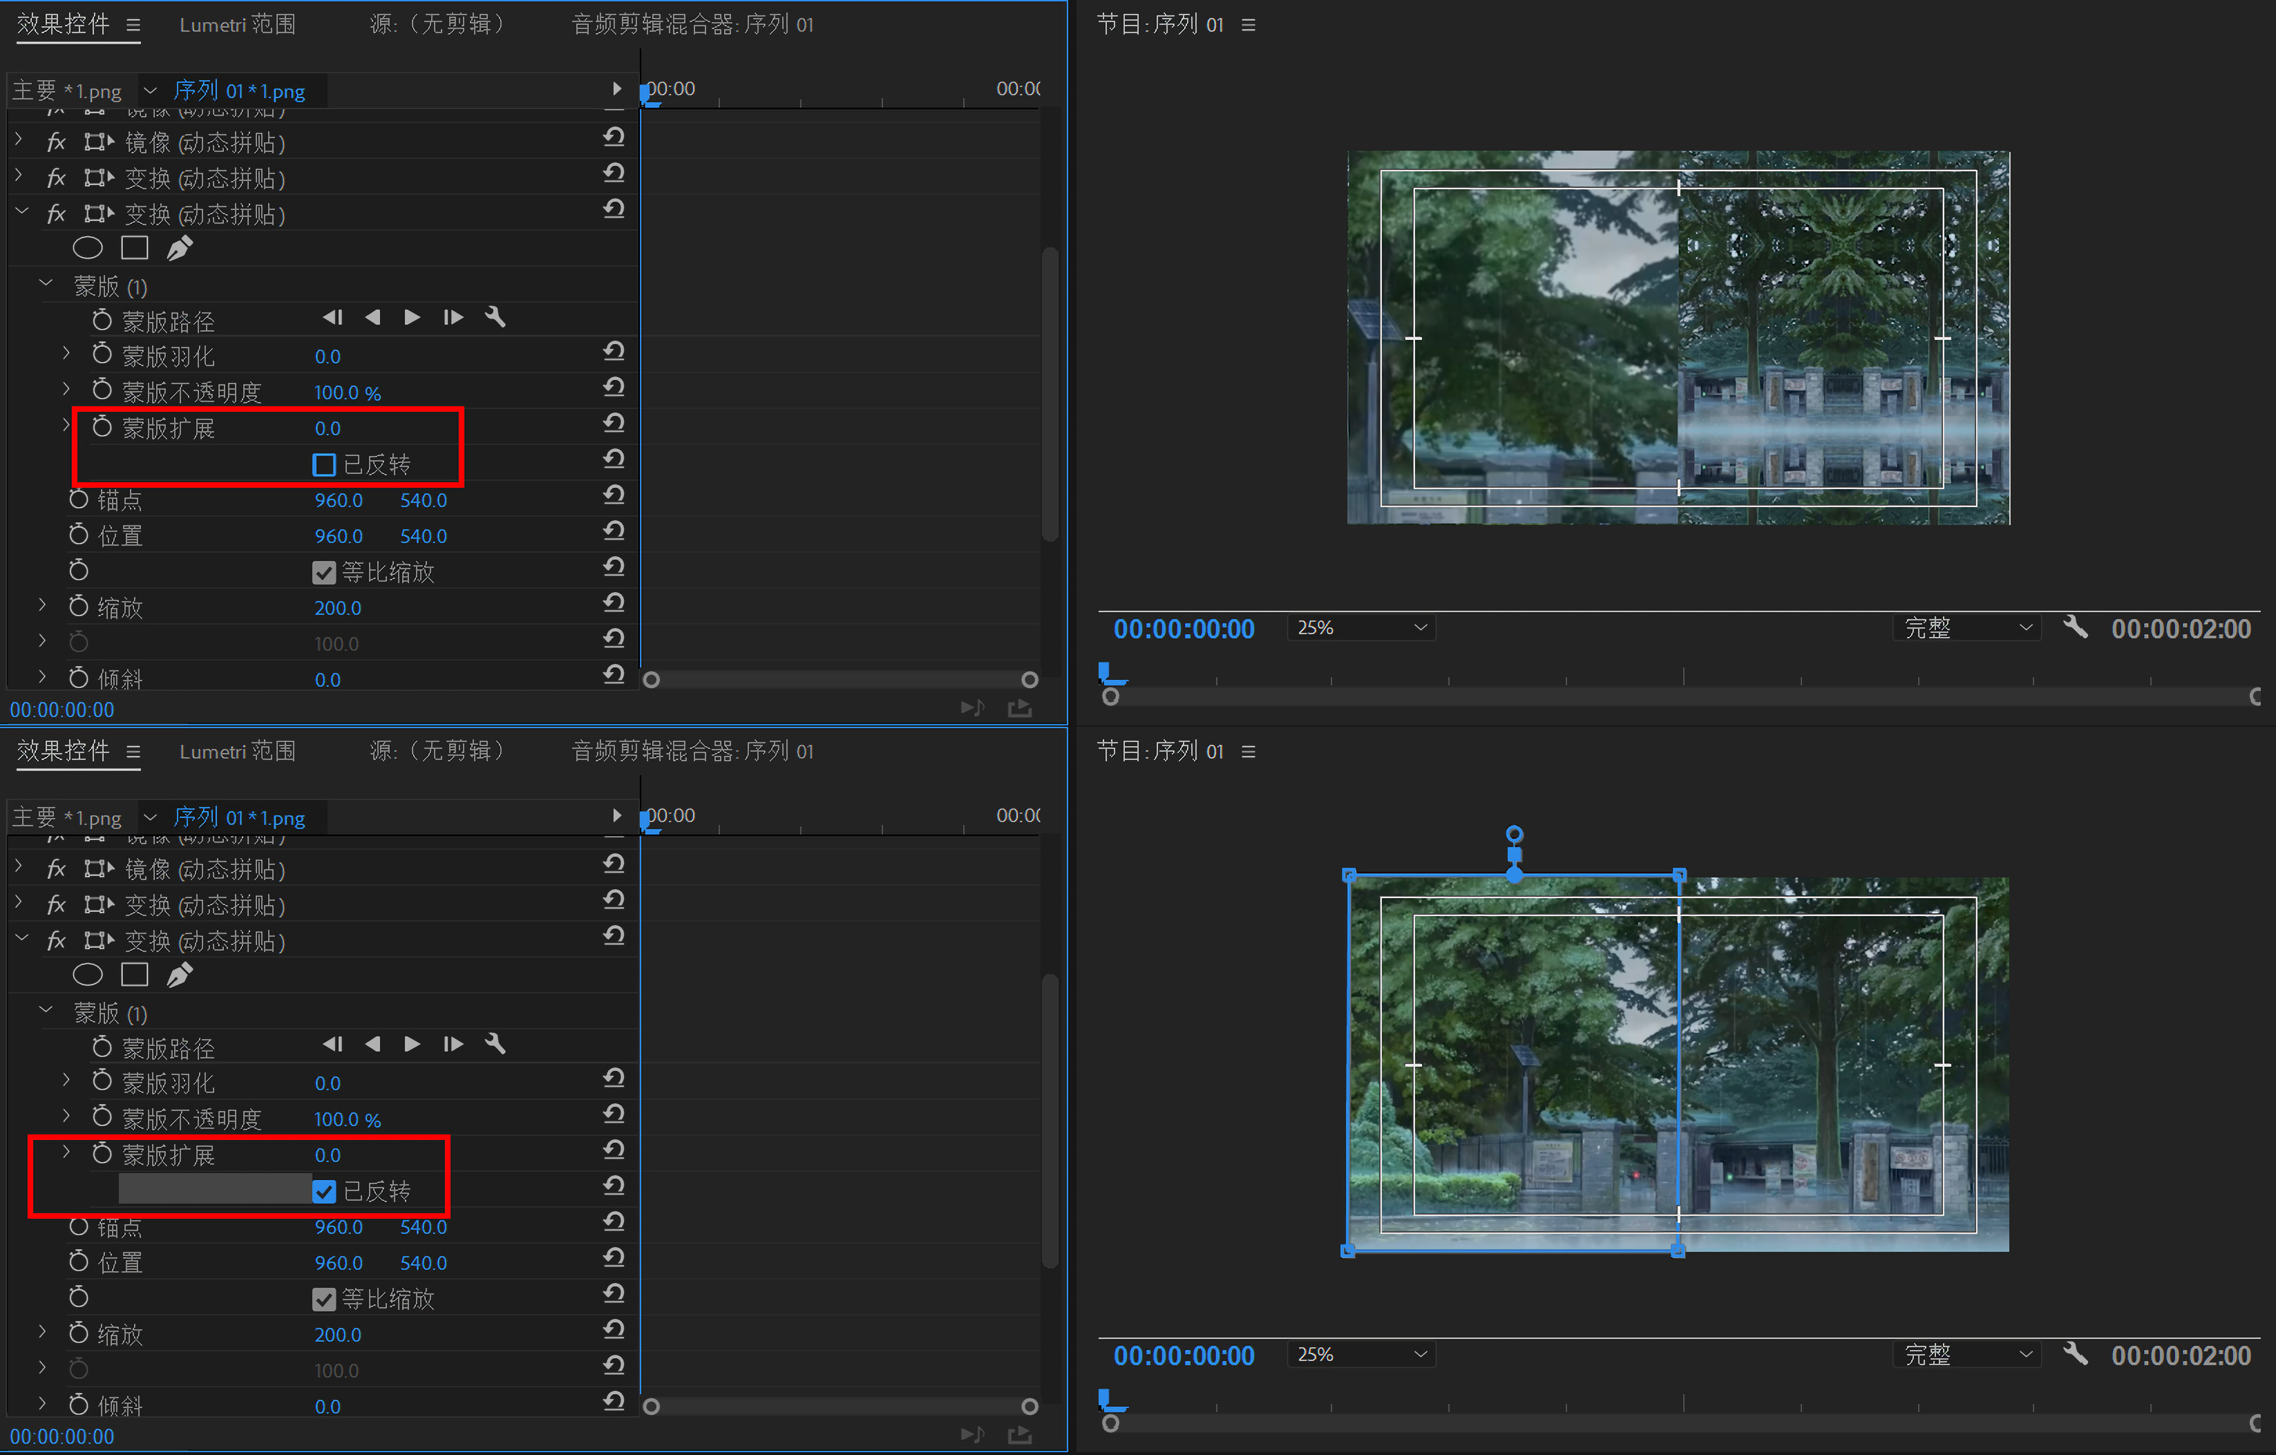Click 蒙版不透明度 value 100.0 % in upper panel
Image resolution: width=2276 pixels, height=1455 pixels.
[347, 392]
